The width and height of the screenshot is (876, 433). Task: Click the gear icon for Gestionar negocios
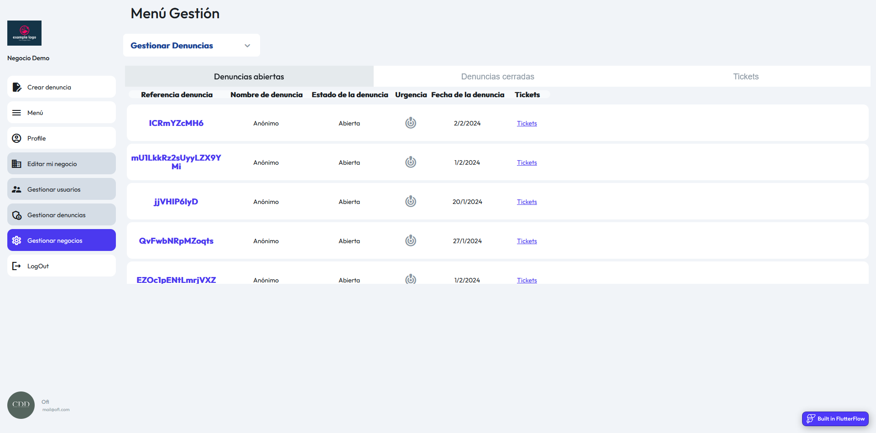click(17, 240)
